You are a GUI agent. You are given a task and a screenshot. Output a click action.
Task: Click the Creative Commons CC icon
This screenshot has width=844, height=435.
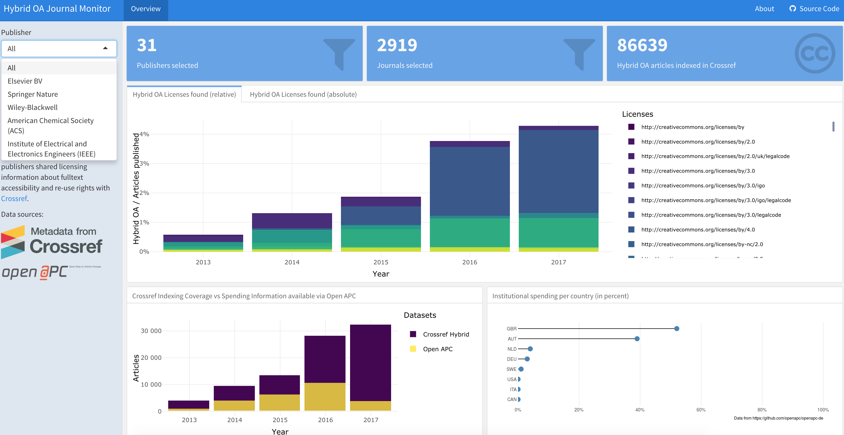point(815,53)
